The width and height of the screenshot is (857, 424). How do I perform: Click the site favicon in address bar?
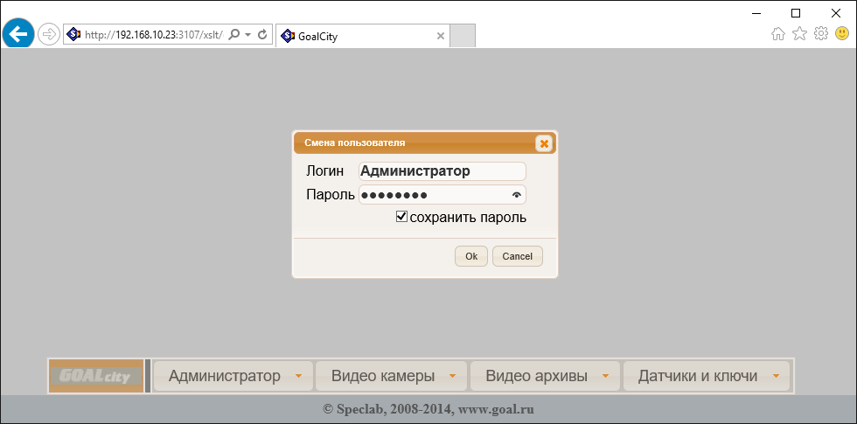(x=73, y=35)
